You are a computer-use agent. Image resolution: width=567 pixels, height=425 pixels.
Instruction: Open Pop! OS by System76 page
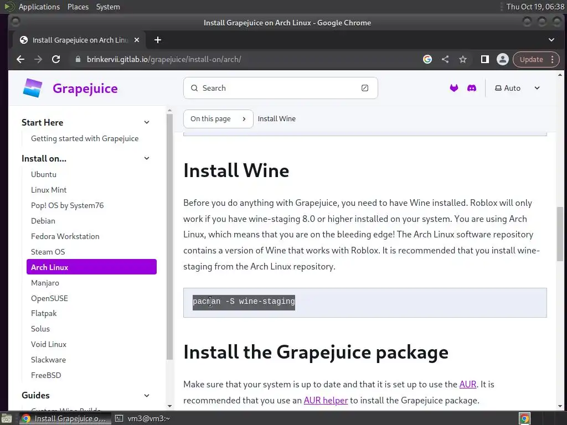pos(67,205)
